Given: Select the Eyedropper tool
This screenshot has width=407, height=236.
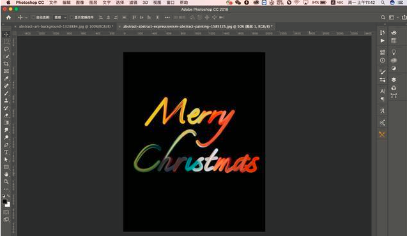Looking at the screenshot, I should pos(6,78).
